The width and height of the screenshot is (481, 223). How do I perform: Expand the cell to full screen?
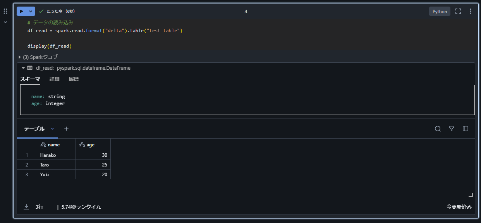click(458, 11)
